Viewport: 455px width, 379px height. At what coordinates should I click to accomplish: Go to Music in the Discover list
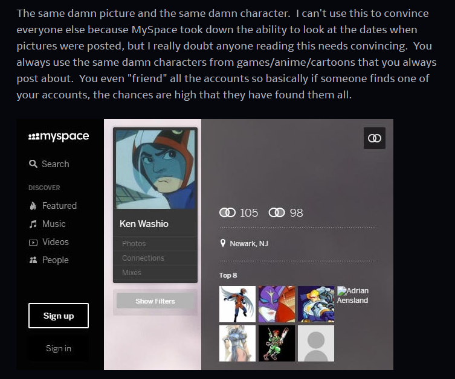tap(47, 224)
